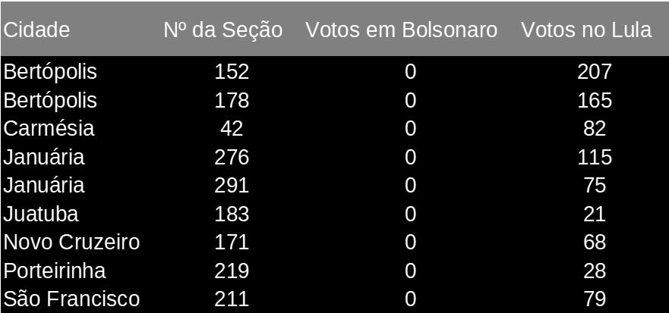Screen dimensions: 669x313
Task: Click the Lula votes value 115
Action: point(595,157)
